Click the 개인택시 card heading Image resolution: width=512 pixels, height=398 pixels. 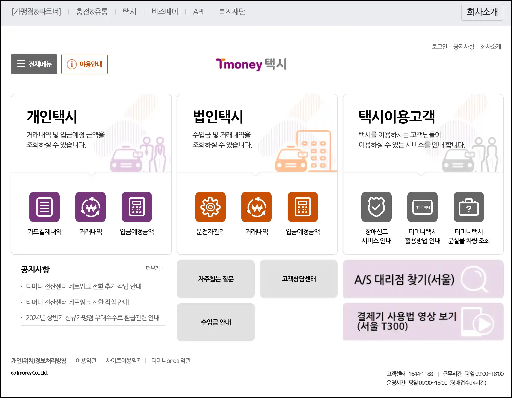click(x=52, y=117)
